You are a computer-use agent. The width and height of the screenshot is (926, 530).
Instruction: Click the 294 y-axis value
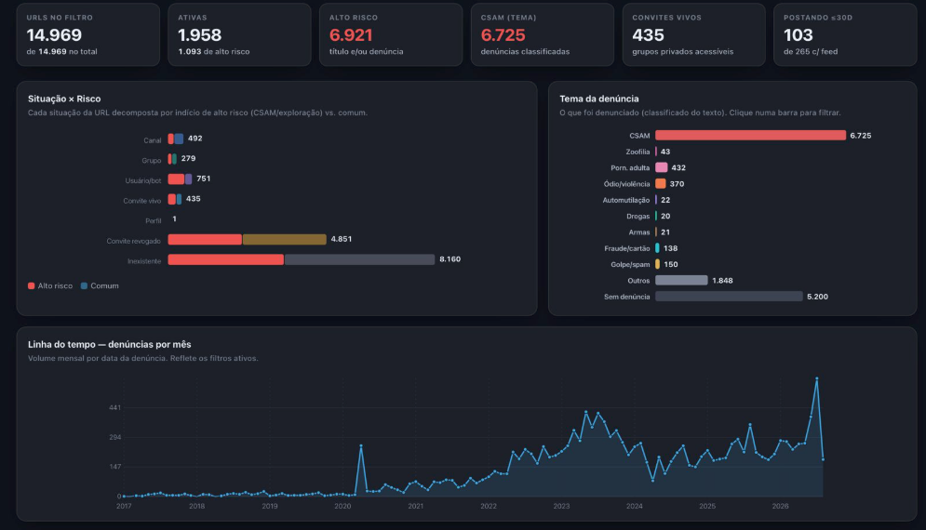(x=114, y=437)
